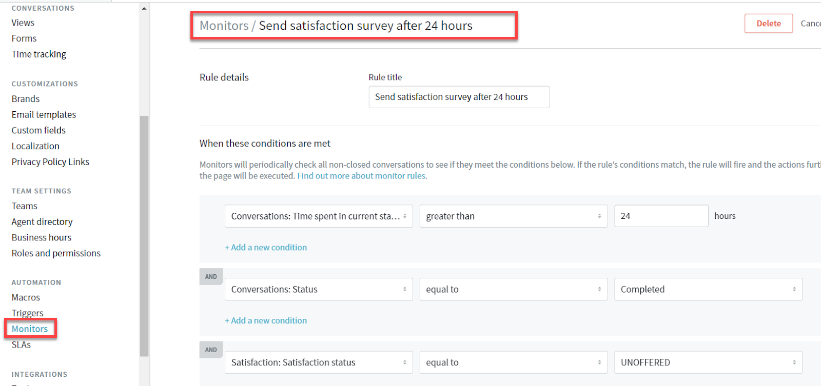Click the sidebar scroll up arrow
The width and height of the screenshot is (821, 386).
point(144,8)
